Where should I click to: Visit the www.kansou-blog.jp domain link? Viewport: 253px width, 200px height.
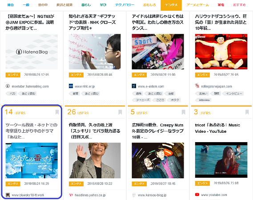[152, 195]
